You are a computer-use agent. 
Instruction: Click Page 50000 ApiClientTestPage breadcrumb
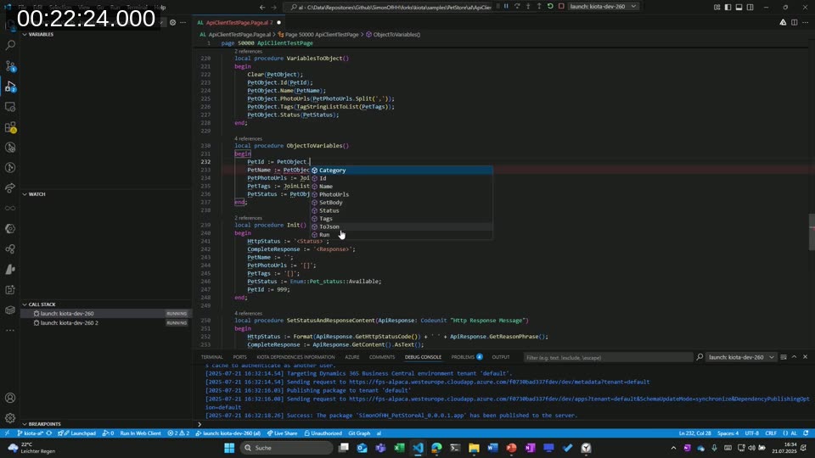coord(318,34)
